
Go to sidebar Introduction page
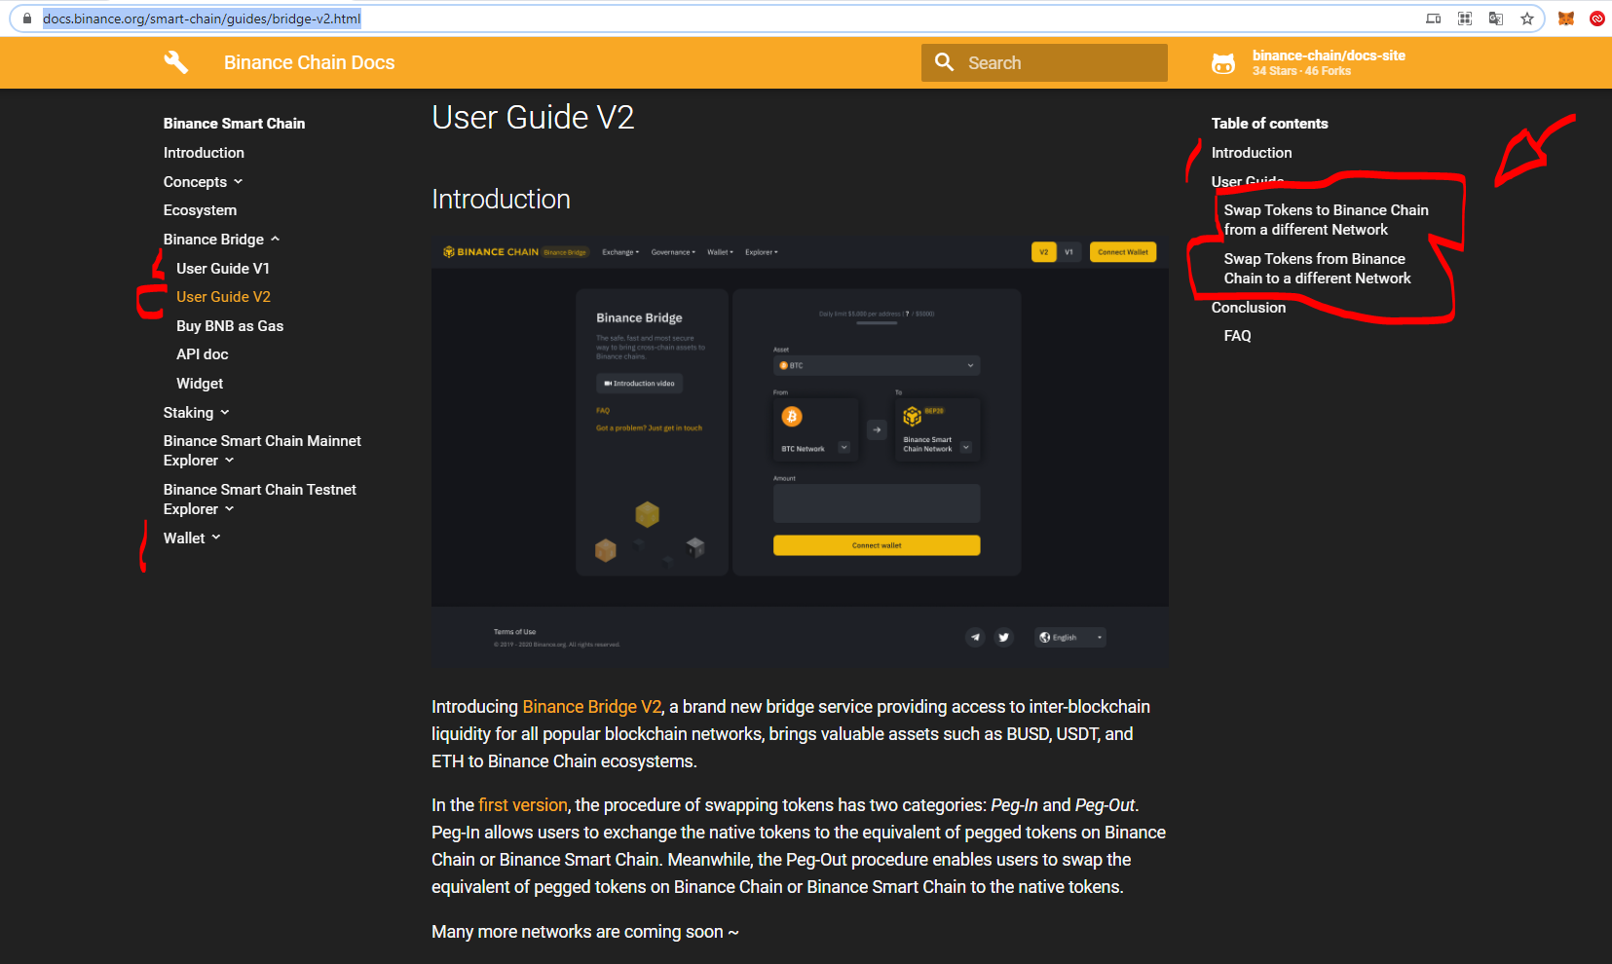click(204, 153)
